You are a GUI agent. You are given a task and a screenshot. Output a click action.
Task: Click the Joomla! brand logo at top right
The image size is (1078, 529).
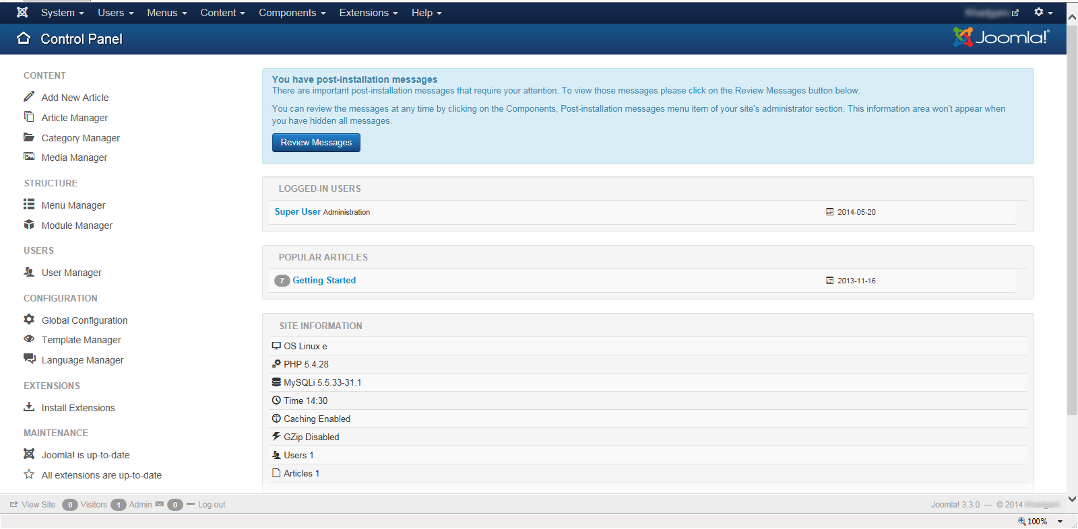pyautogui.click(x=1001, y=37)
